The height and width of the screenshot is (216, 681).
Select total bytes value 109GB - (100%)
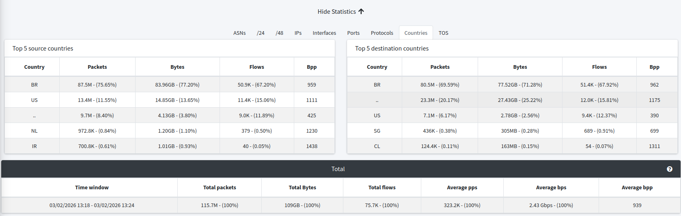click(302, 205)
